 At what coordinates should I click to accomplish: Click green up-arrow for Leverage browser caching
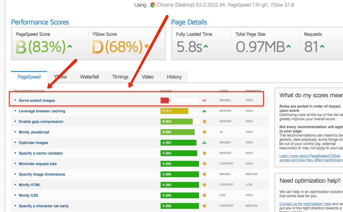[x=204, y=111]
